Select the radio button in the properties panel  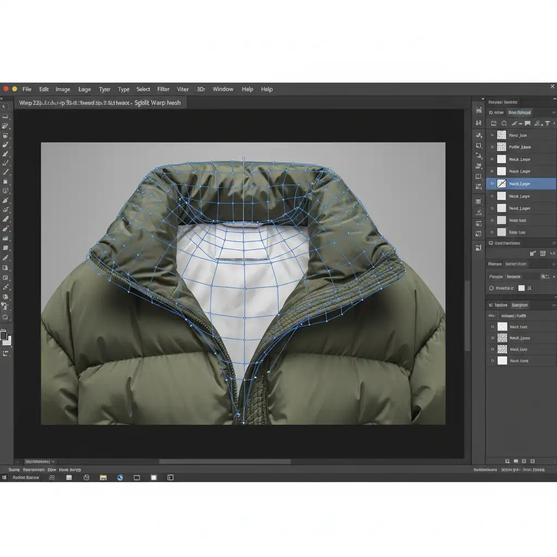pyautogui.click(x=491, y=288)
